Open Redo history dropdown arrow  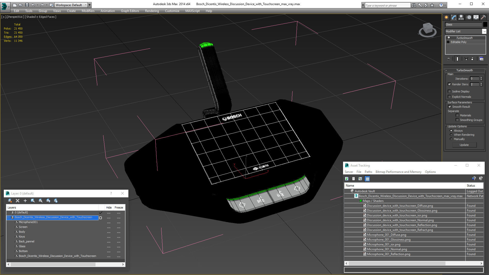[47, 5]
